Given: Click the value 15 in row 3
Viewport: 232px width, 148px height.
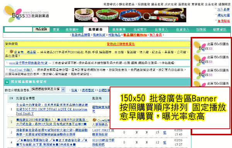Looking at the screenshot, I should pyautogui.click(x=157, y=132).
